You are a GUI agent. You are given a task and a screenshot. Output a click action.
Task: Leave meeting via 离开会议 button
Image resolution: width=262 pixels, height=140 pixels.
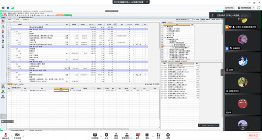pos(253,135)
